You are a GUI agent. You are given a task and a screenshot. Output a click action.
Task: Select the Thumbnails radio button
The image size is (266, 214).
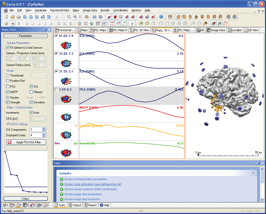pos(8,75)
